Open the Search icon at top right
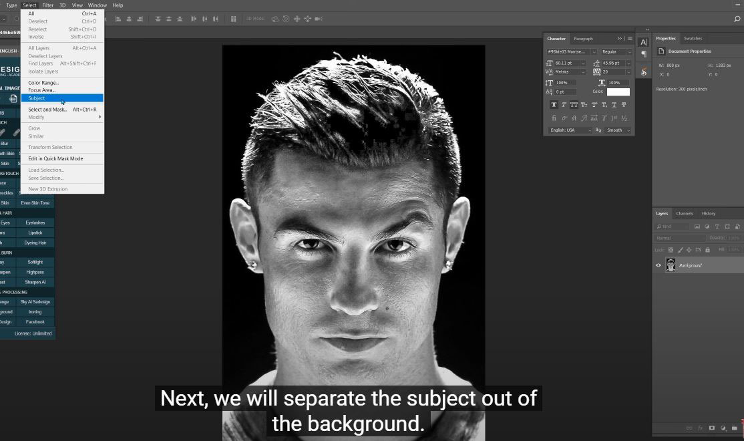The width and height of the screenshot is (744, 441). point(737,19)
